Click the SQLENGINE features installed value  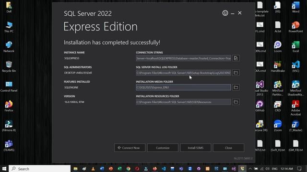(71, 87)
